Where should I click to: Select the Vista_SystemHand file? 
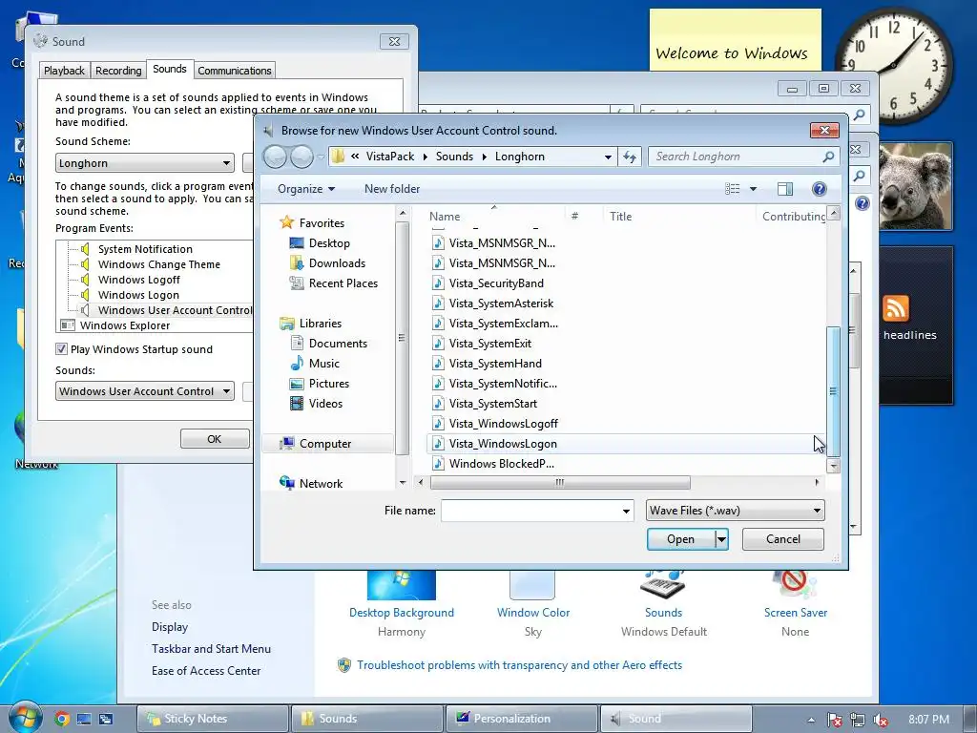pyautogui.click(x=488, y=364)
